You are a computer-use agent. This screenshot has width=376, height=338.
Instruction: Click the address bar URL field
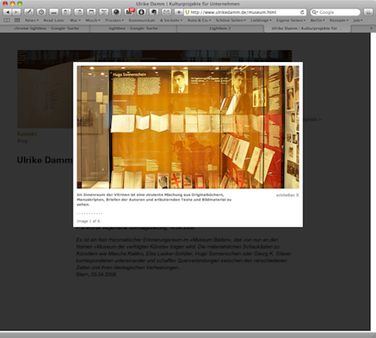tap(244, 12)
